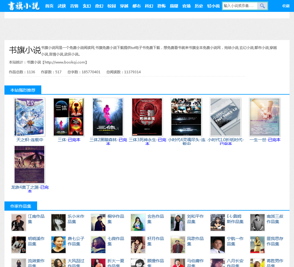
Task: Open 南派三叔作品集 link
Action: pyautogui.click(x=275, y=219)
